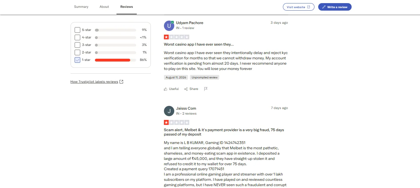420x188 pixels.
Task: Click the share icon under Udyam's review
Action: point(186,89)
